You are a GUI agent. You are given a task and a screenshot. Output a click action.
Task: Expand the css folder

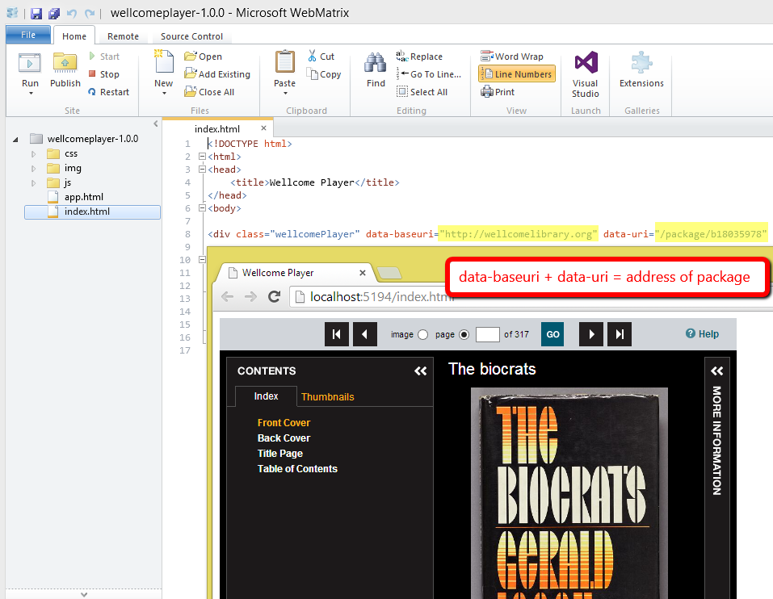point(34,154)
